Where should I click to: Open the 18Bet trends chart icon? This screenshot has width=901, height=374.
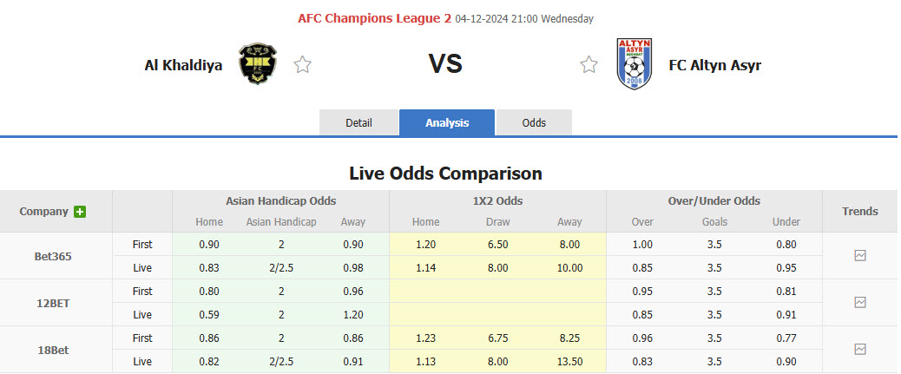[859, 350]
